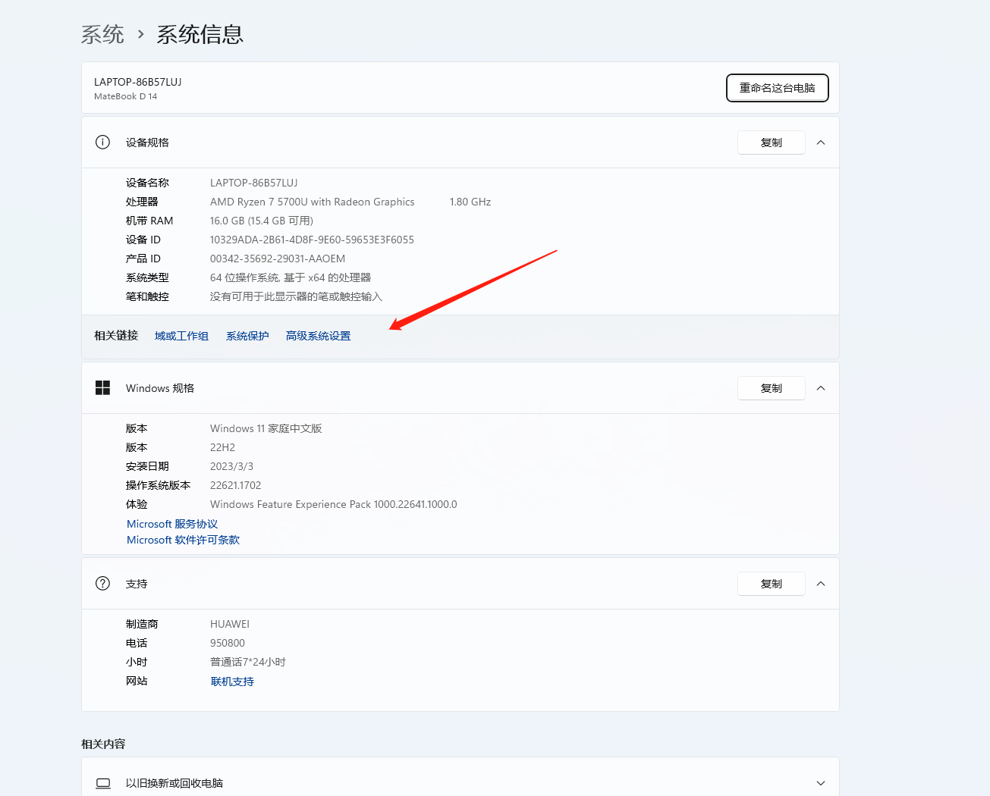Copy the support info with 复制
The image size is (990, 796).
pos(772,584)
